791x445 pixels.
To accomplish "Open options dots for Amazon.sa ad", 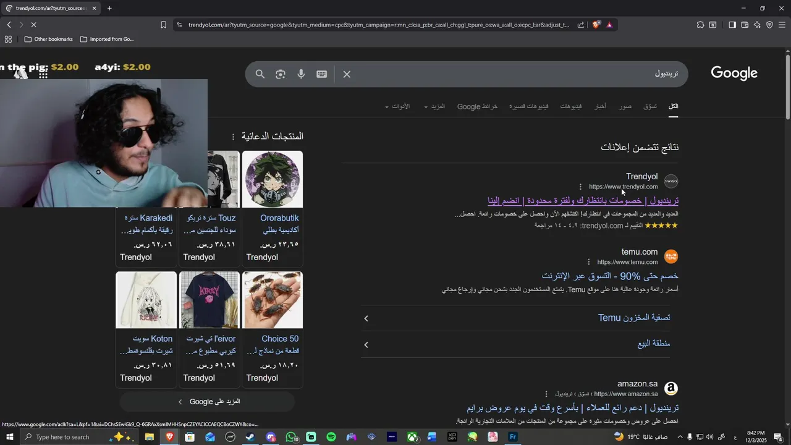I will [546, 394].
